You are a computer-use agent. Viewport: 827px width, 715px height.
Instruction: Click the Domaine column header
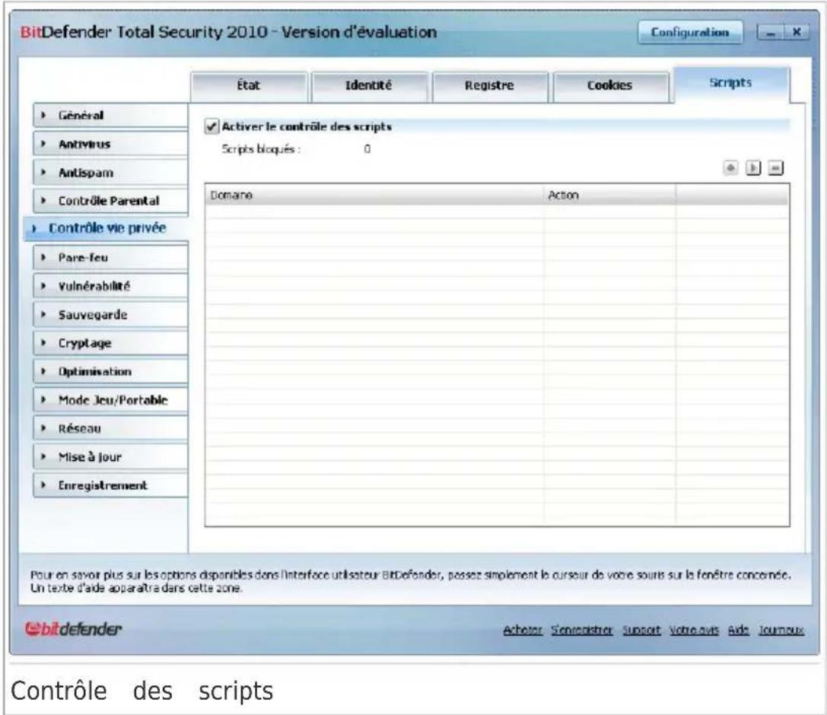click(374, 195)
